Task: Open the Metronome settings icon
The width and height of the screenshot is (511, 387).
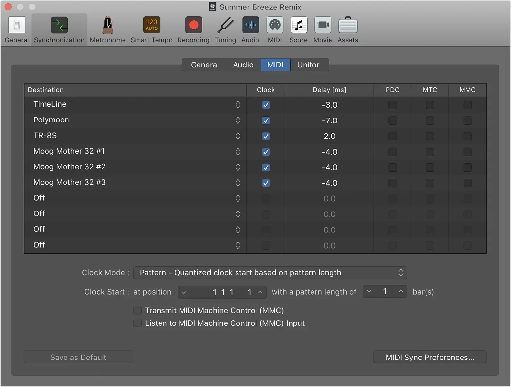Action: (107, 26)
